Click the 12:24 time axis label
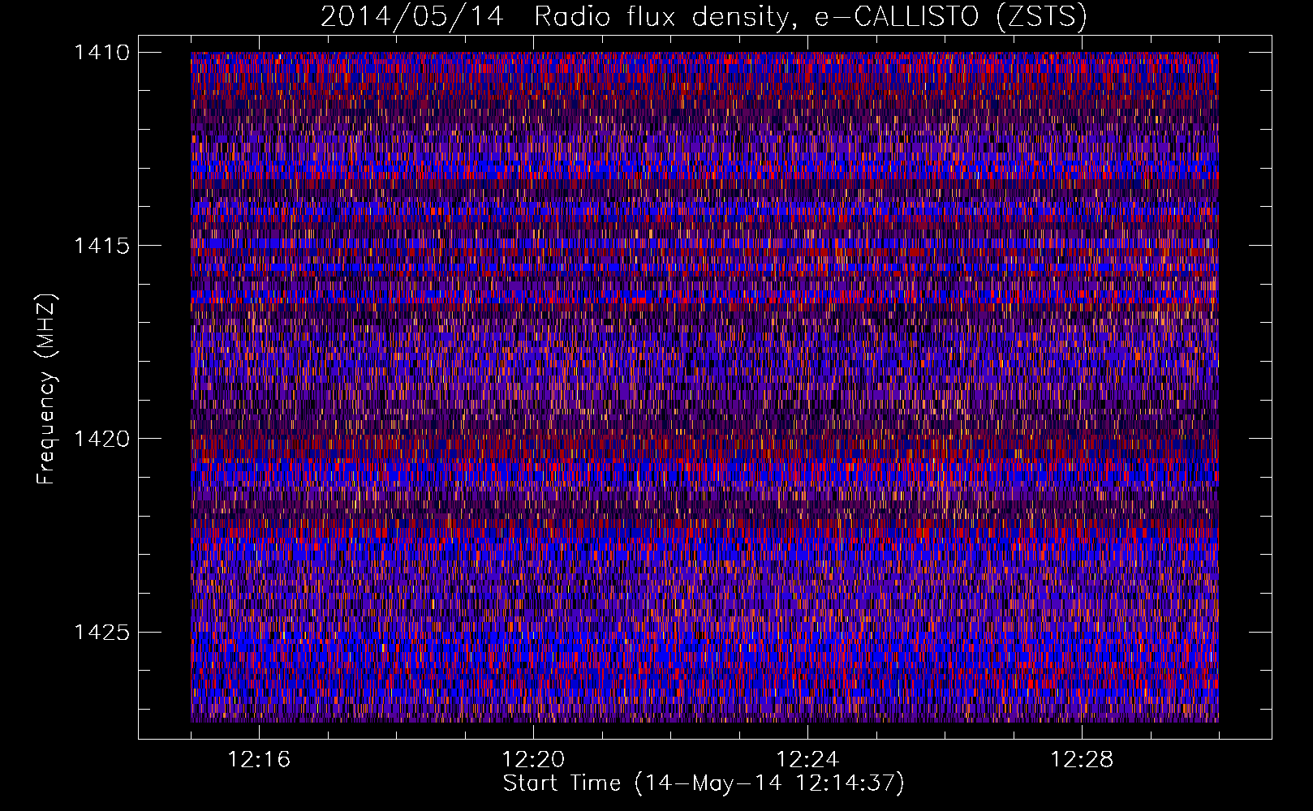 pyautogui.click(x=807, y=760)
